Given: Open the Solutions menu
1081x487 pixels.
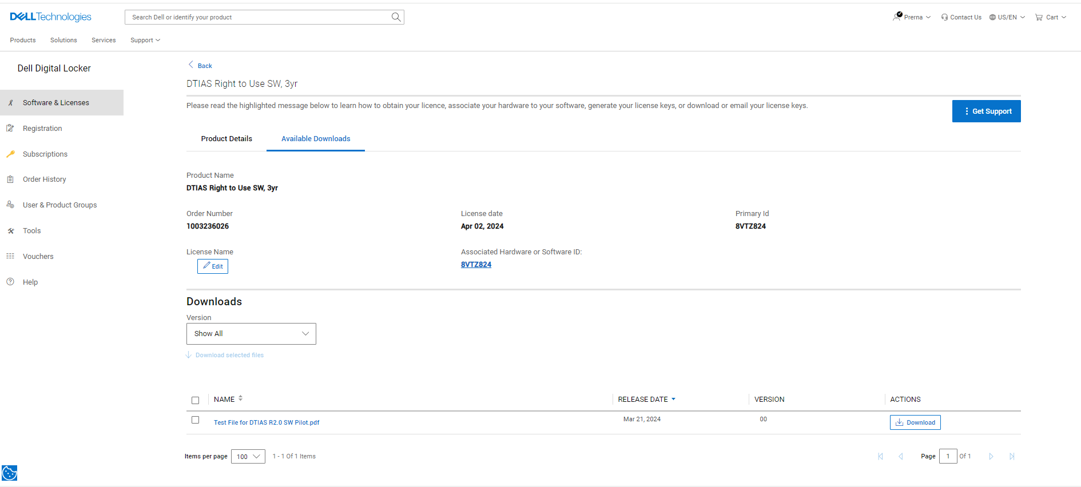Looking at the screenshot, I should 63,40.
